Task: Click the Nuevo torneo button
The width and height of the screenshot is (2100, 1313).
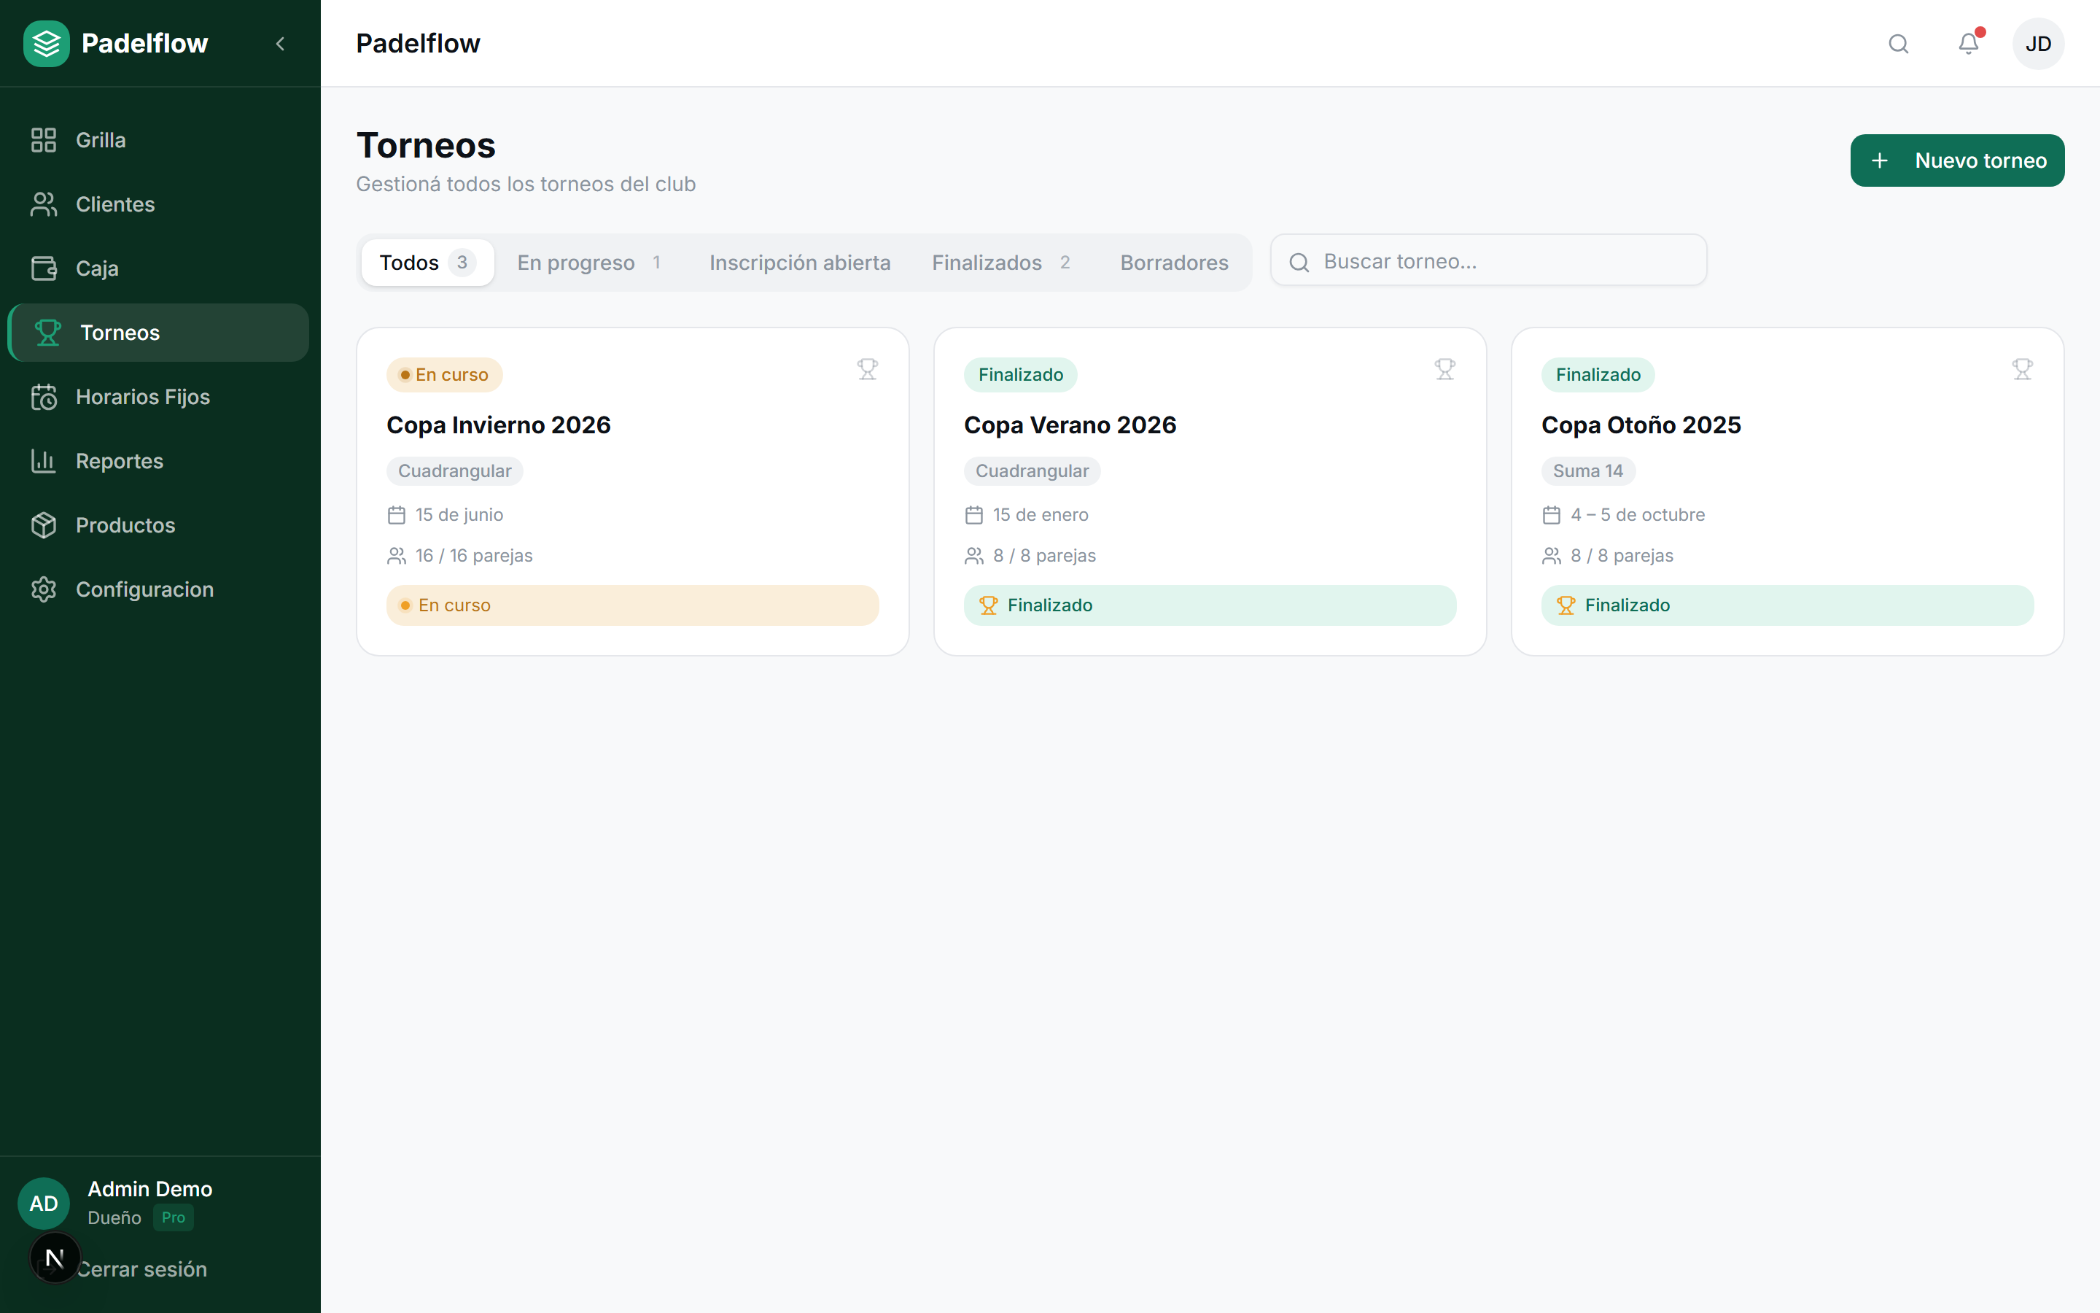Action: click(x=1958, y=160)
